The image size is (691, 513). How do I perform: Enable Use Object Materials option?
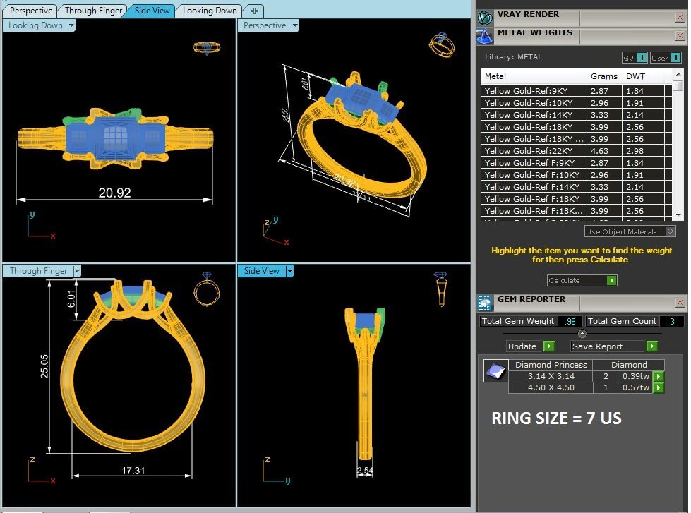pos(670,231)
